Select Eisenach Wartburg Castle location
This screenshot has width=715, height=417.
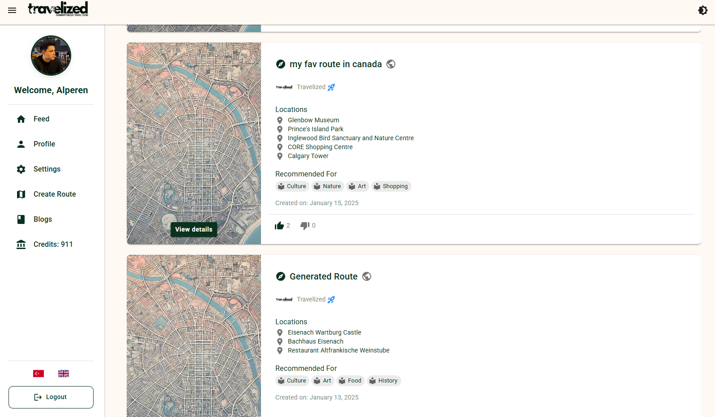(x=325, y=332)
